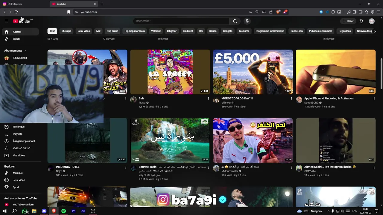Open options for Midou Traveler kangaroo video
The width and height of the screenshot is (383, 215).
[291, 167]
